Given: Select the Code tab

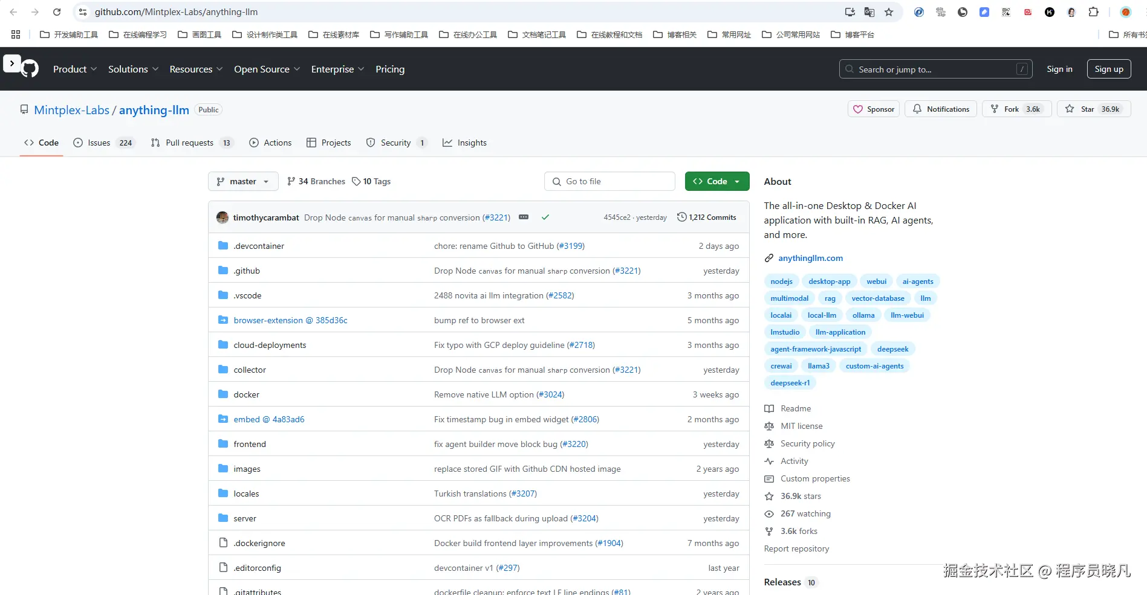Looking at the screenshot, I should 42,143.
